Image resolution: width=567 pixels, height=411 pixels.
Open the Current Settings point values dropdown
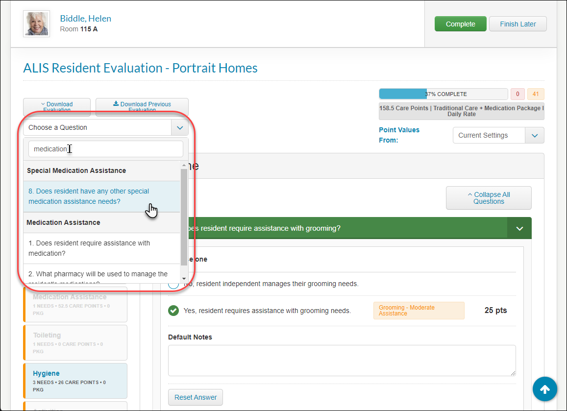point(498,135)
